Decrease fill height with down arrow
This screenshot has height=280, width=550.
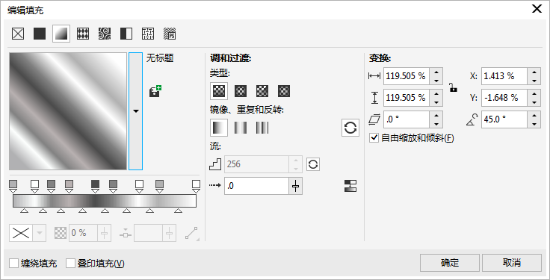[x=436, y=102]
